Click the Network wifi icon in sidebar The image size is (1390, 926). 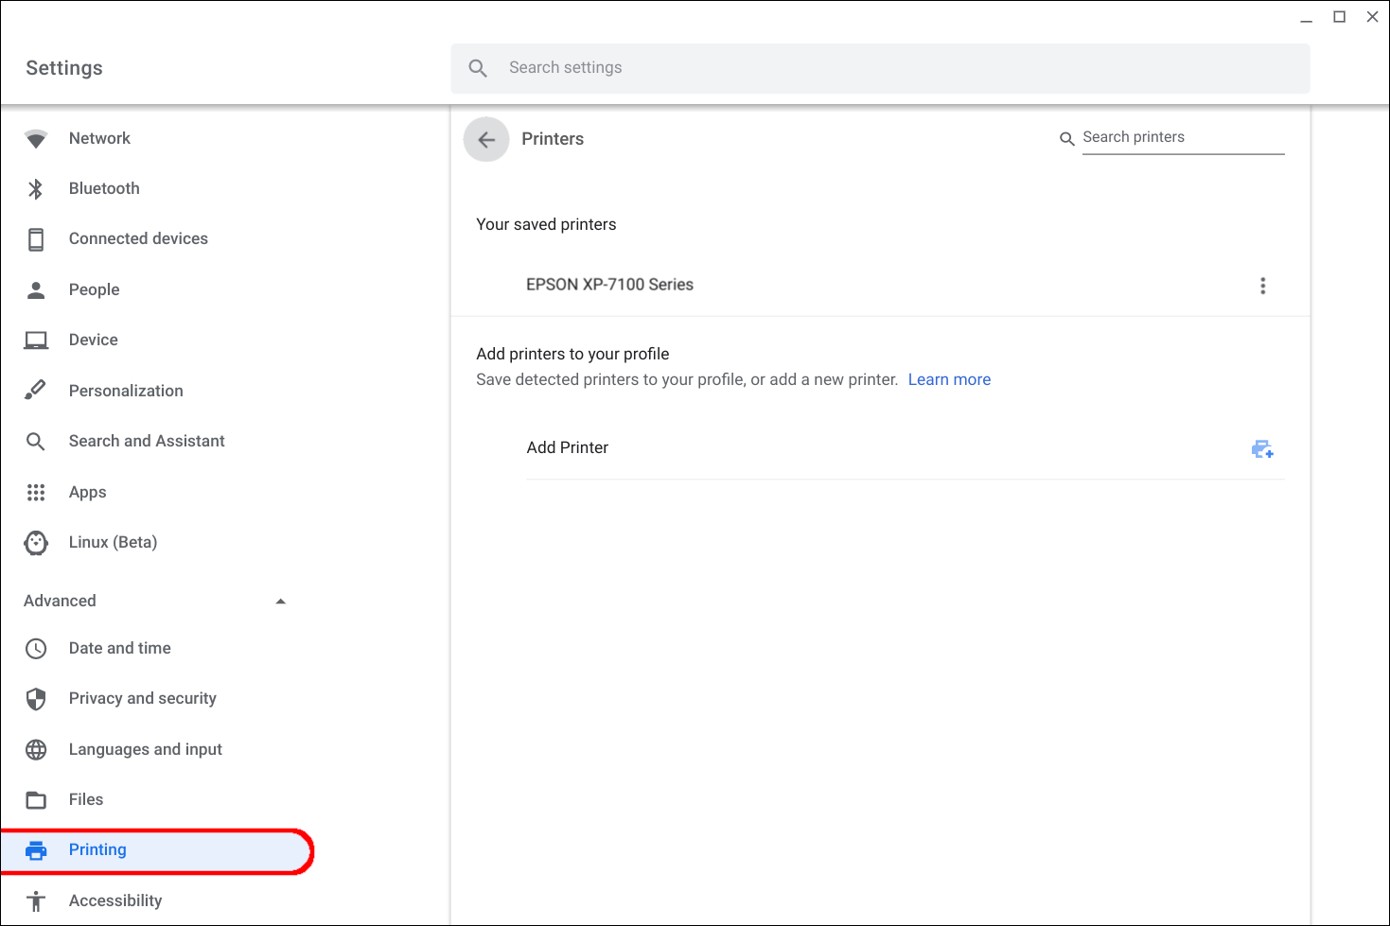36,139
